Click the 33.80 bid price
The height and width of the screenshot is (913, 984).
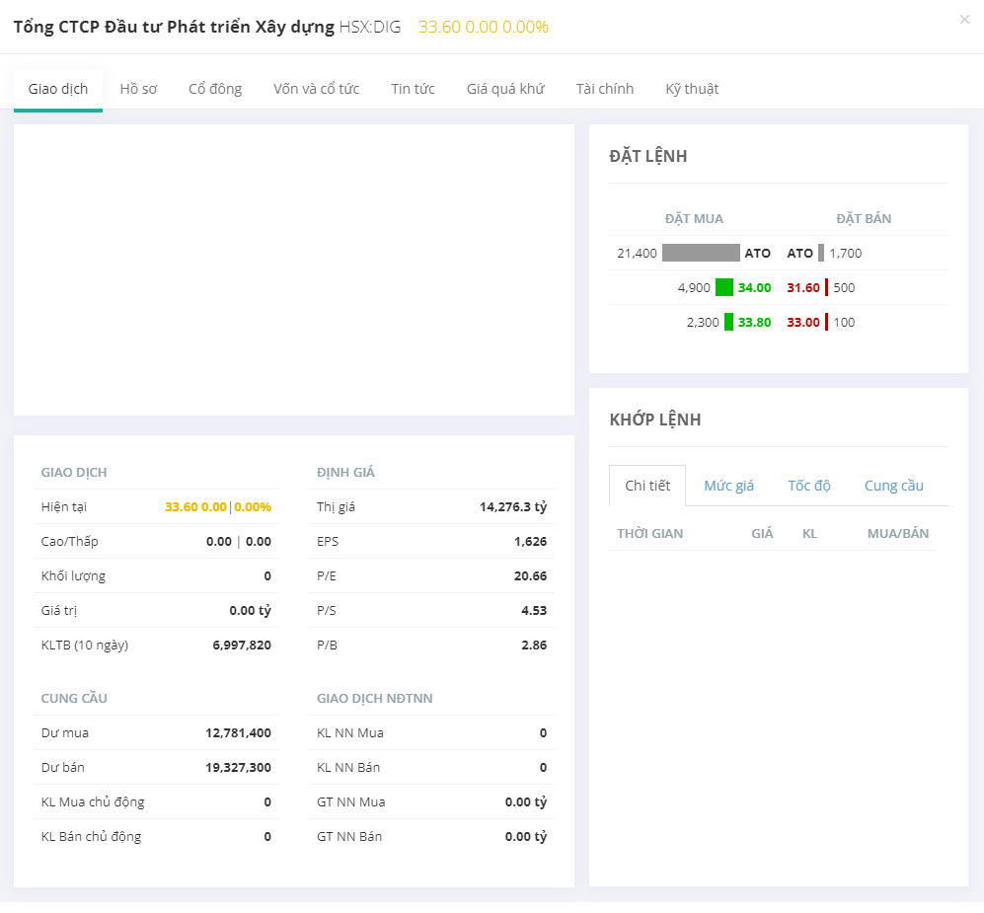pos(754,323)
